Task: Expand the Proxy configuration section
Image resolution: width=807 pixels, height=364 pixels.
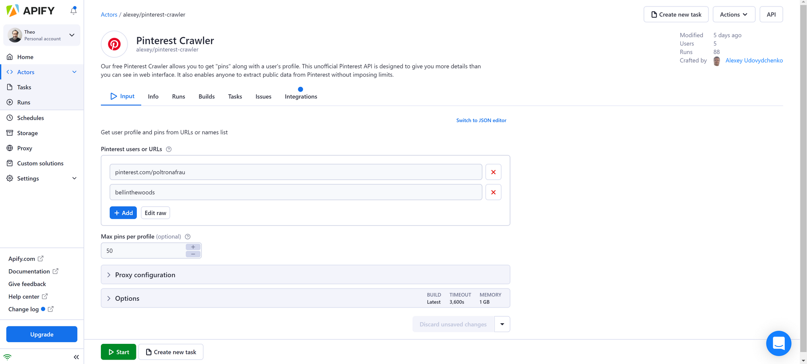Action: (x=145, y=274)
